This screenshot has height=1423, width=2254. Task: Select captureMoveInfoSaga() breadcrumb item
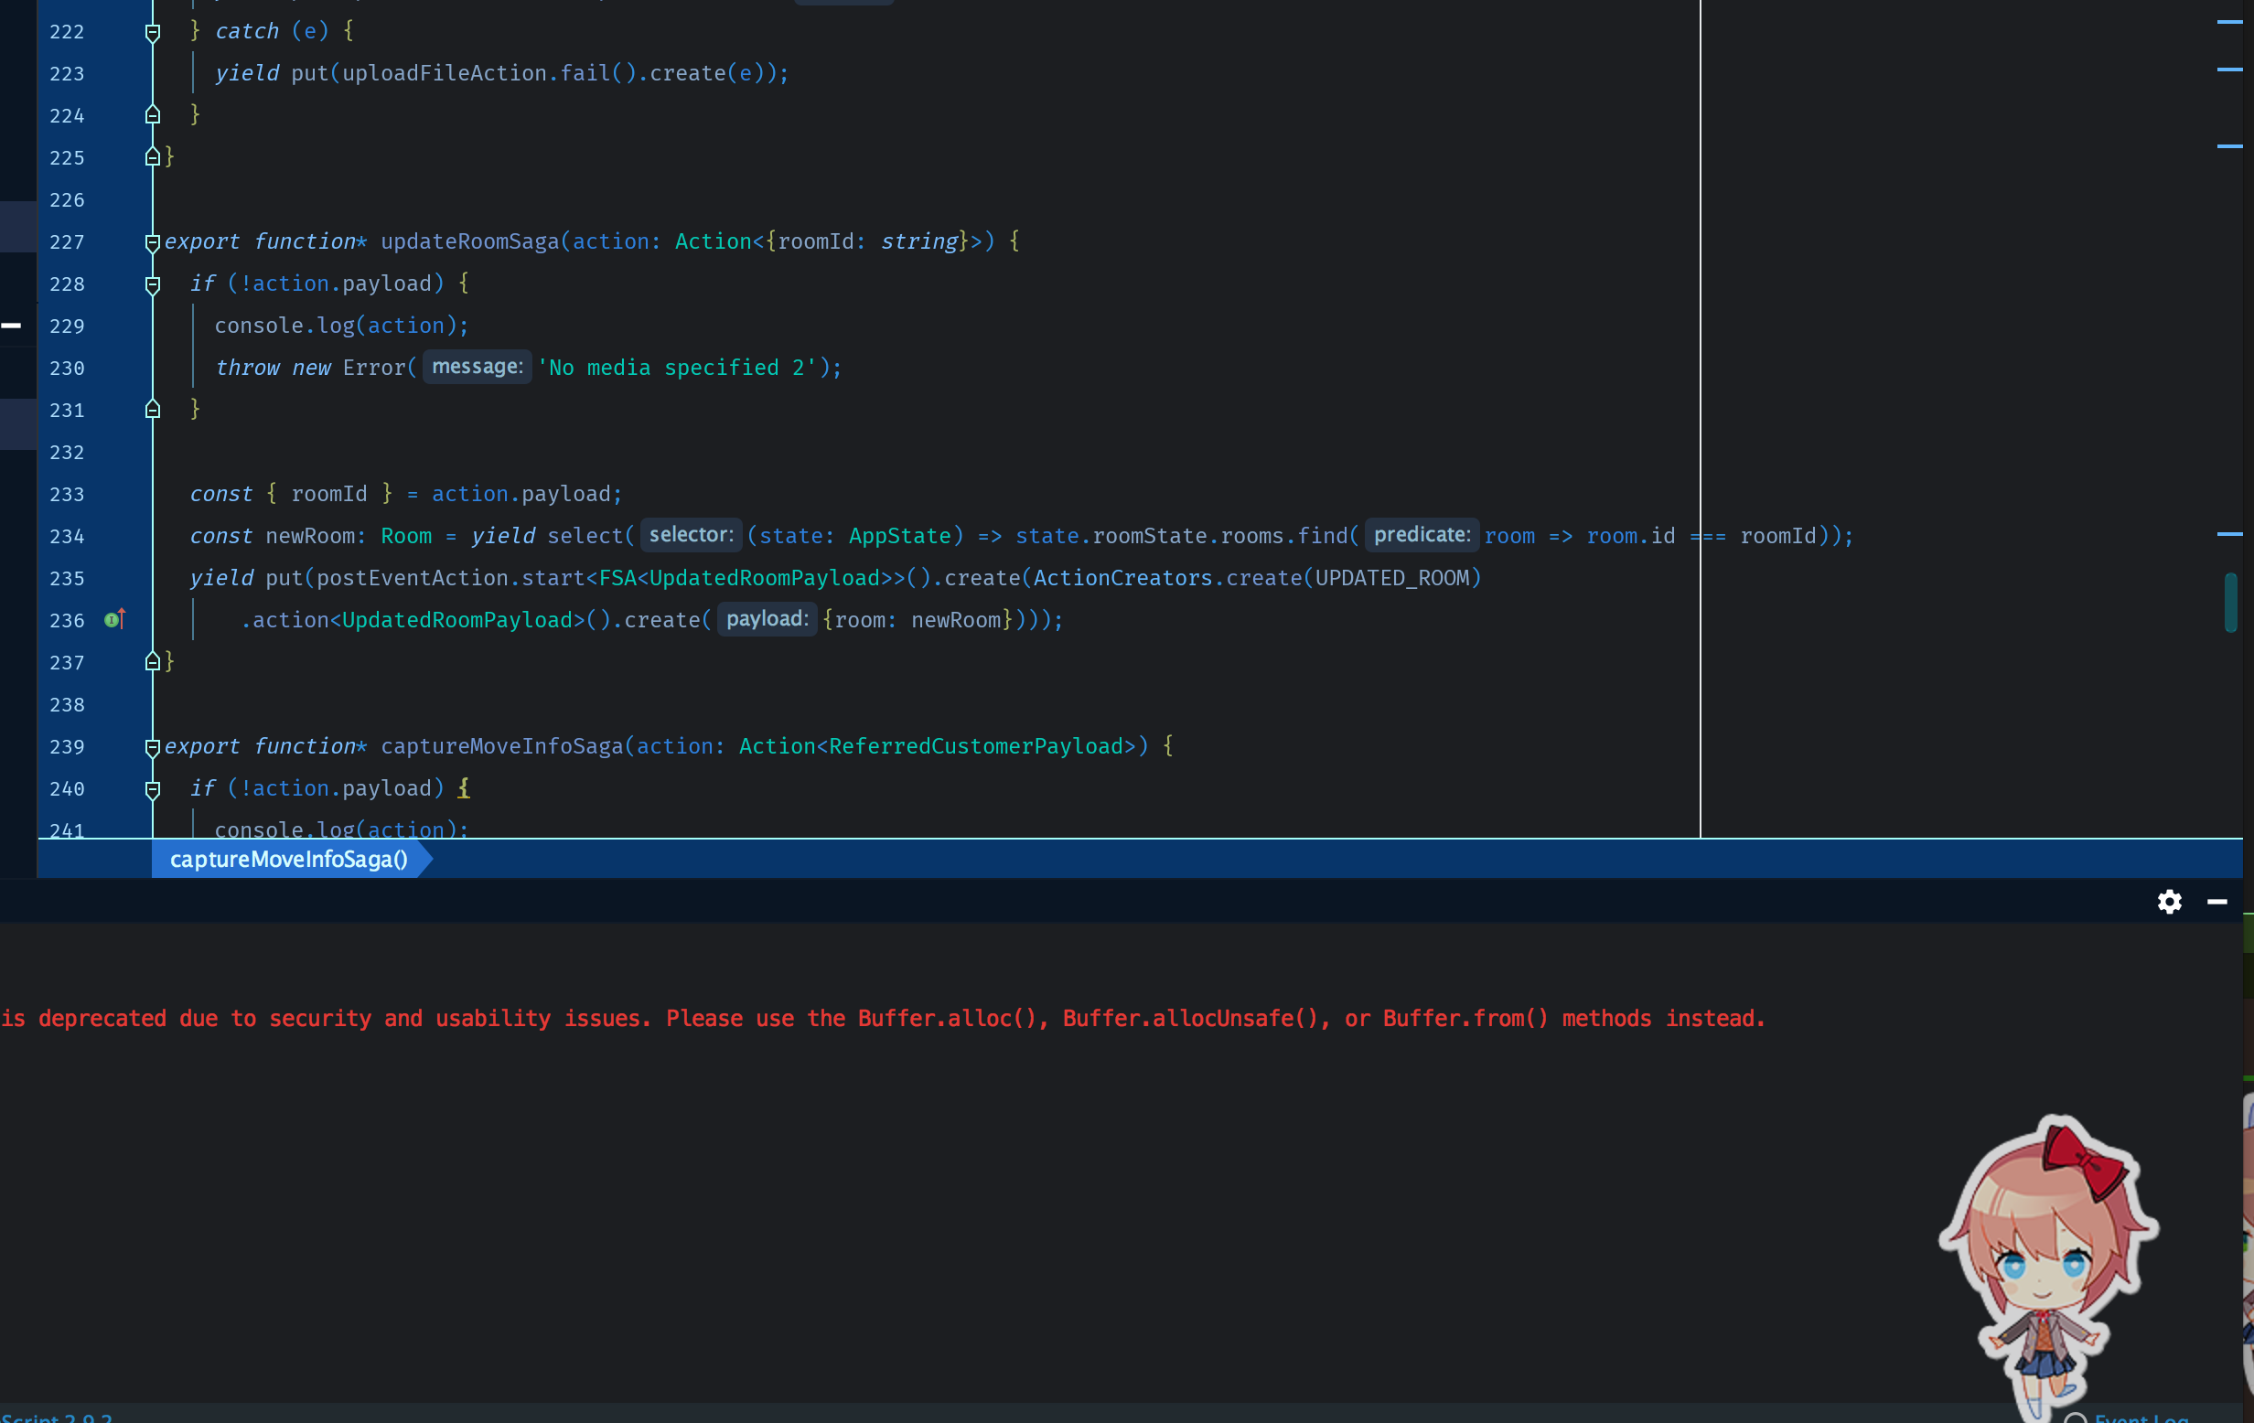click(288, 859)
